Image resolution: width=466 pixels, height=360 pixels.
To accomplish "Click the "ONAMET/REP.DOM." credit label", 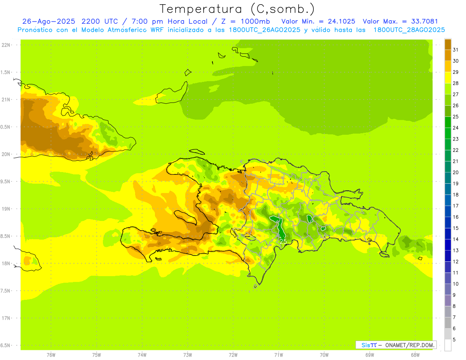I will tap(410, 345).
